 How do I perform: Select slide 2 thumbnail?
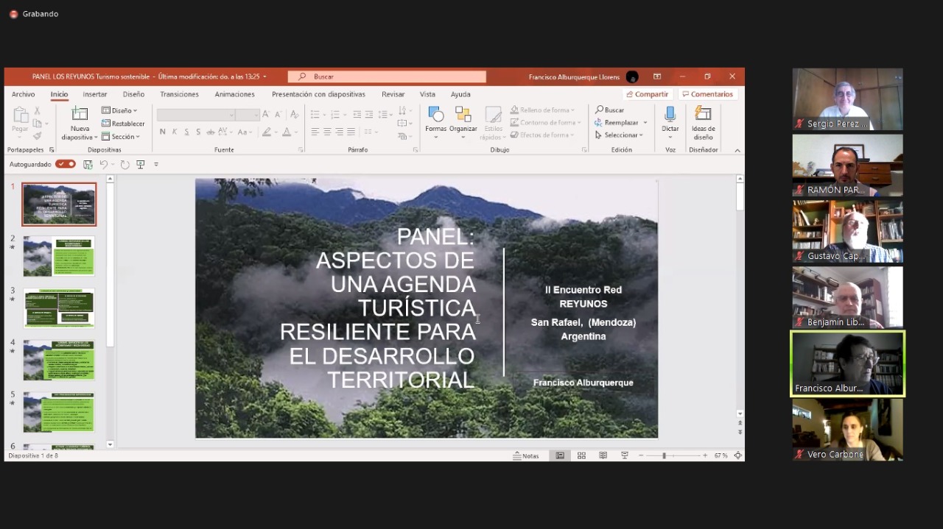(x=59, y=256)
